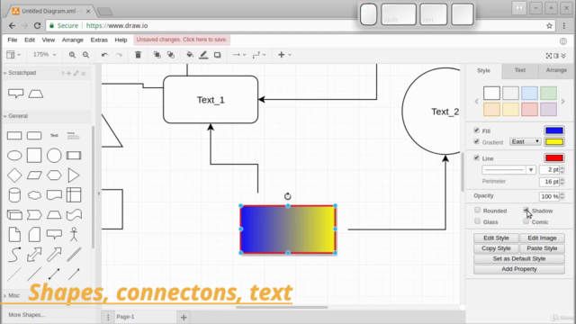Click the Copy Style button
The height and width of the screenshot is (324, 576).
[x=496, y=248]
